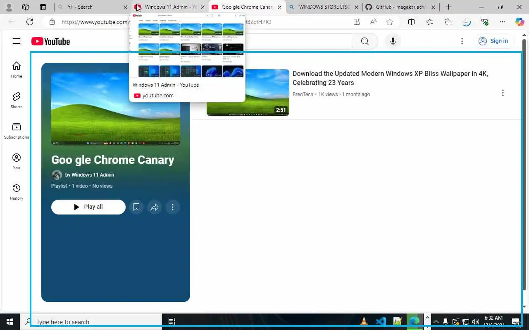Image resolution: width=529 pixels, height=330 pixels.
Task: Open the Copilot sidebar icon
Action: coord(520,22)
